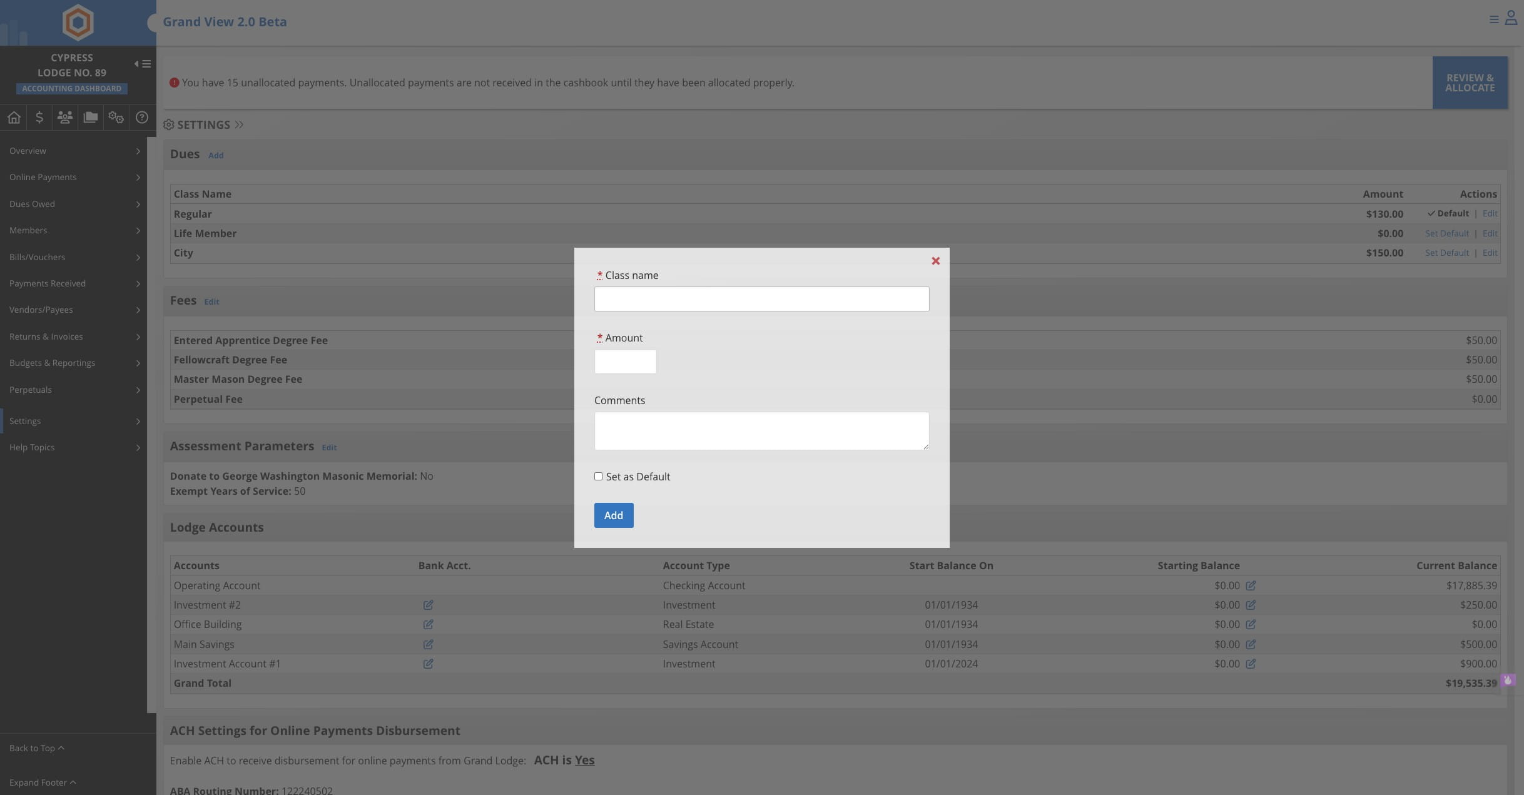
Task: Edit bank account for Main Savings
Action: click(428, 644)
